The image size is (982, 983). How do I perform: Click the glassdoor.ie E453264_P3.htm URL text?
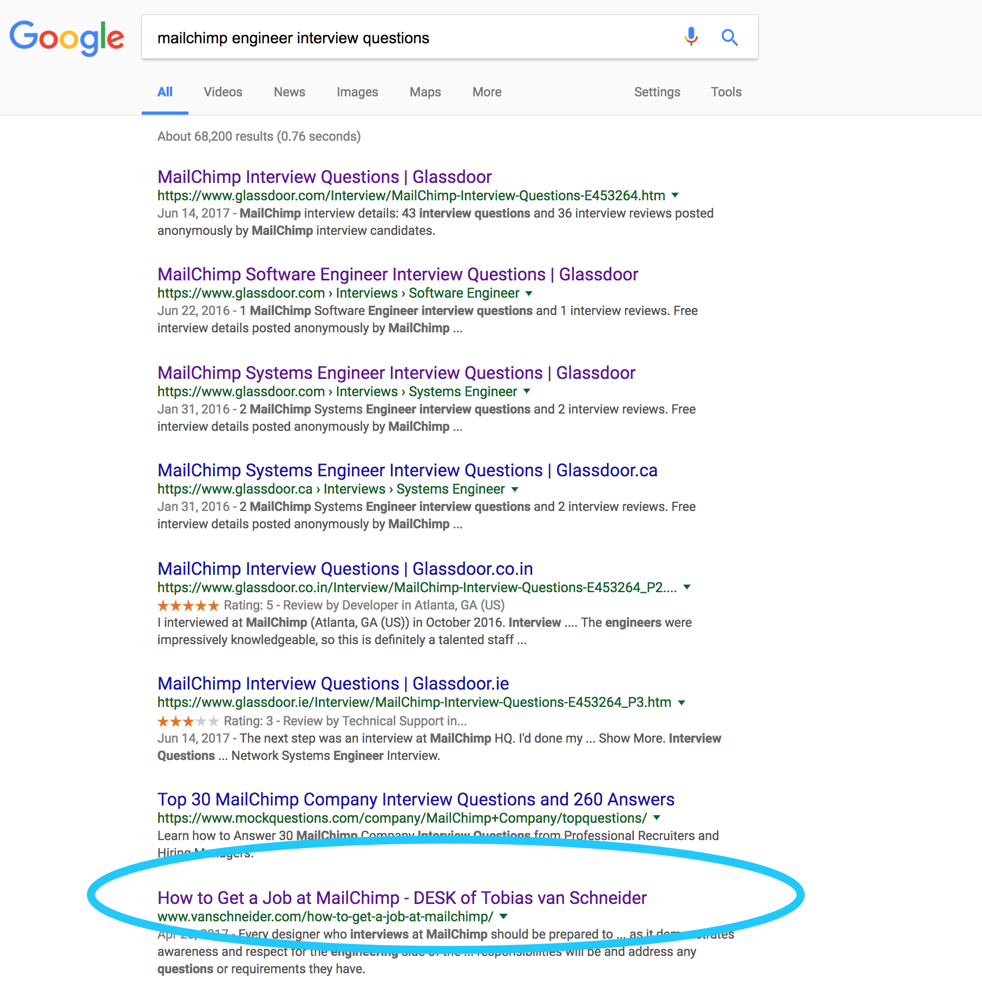click(414, 702)
